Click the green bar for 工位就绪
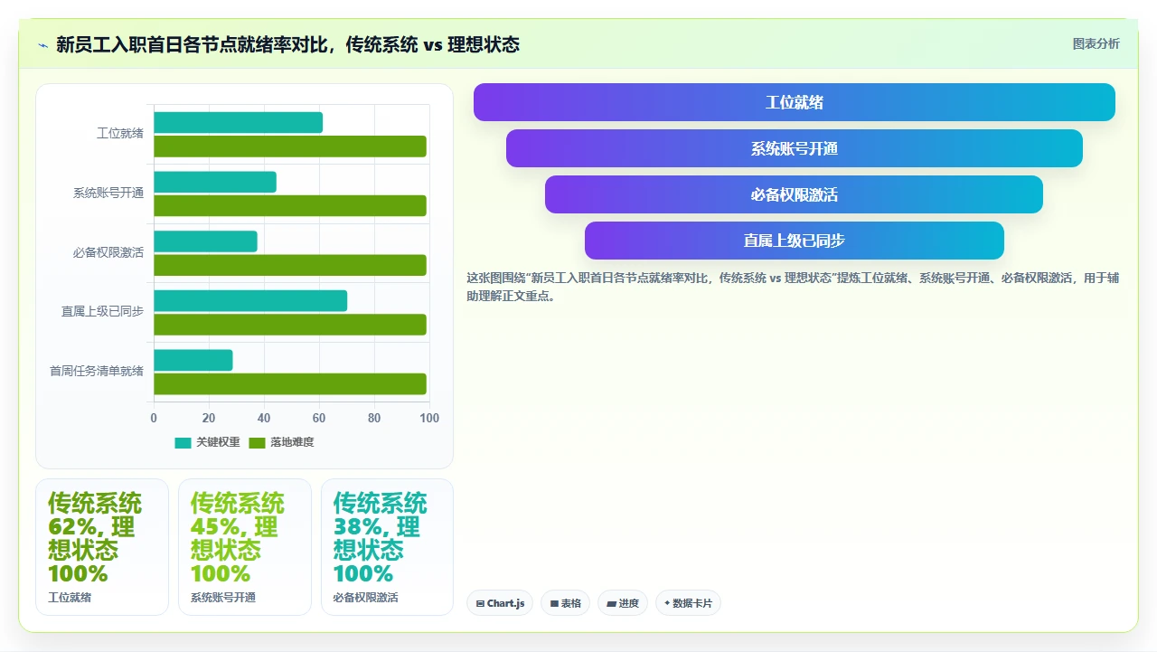 [x=290, y=146]
